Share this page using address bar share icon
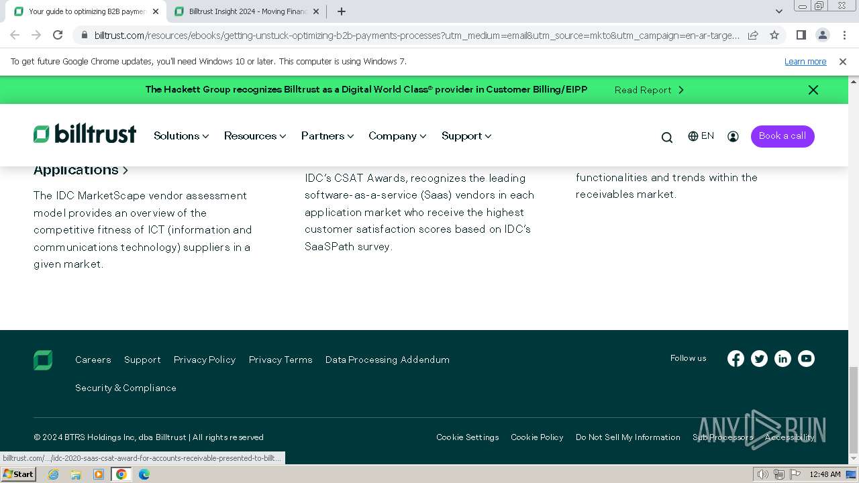 (x=753, y=35)
